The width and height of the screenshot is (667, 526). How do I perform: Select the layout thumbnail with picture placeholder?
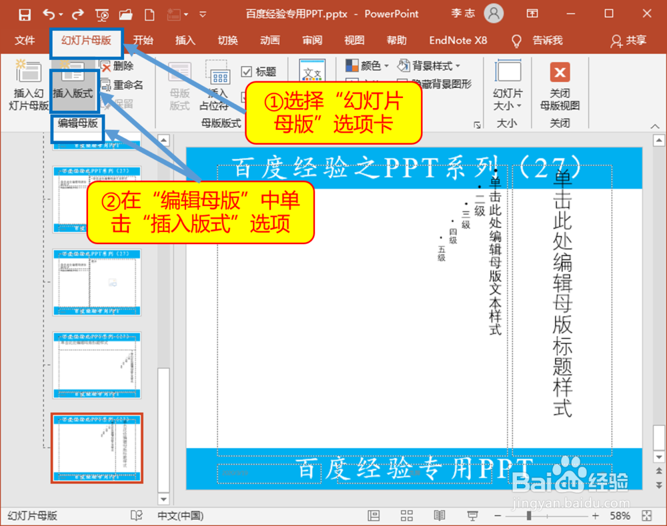[97, 282]
